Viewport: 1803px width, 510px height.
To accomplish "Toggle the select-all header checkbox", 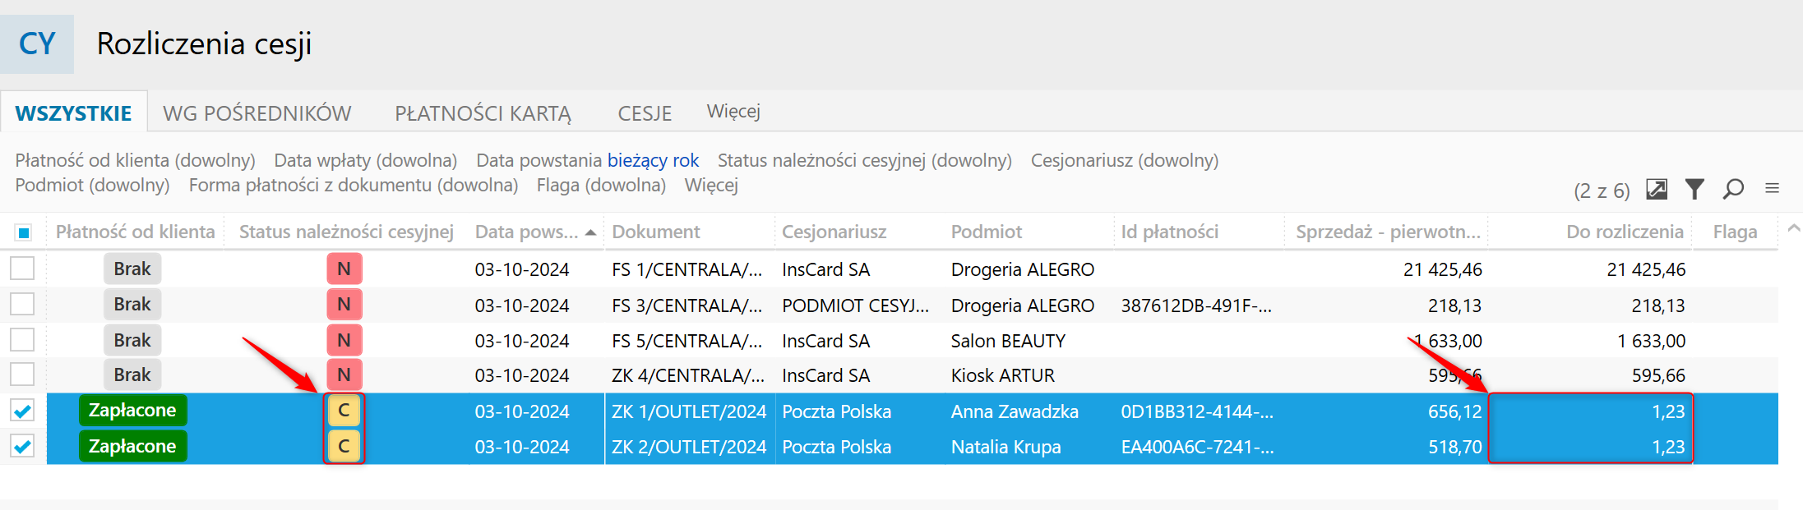I will (x=24, y=232).
